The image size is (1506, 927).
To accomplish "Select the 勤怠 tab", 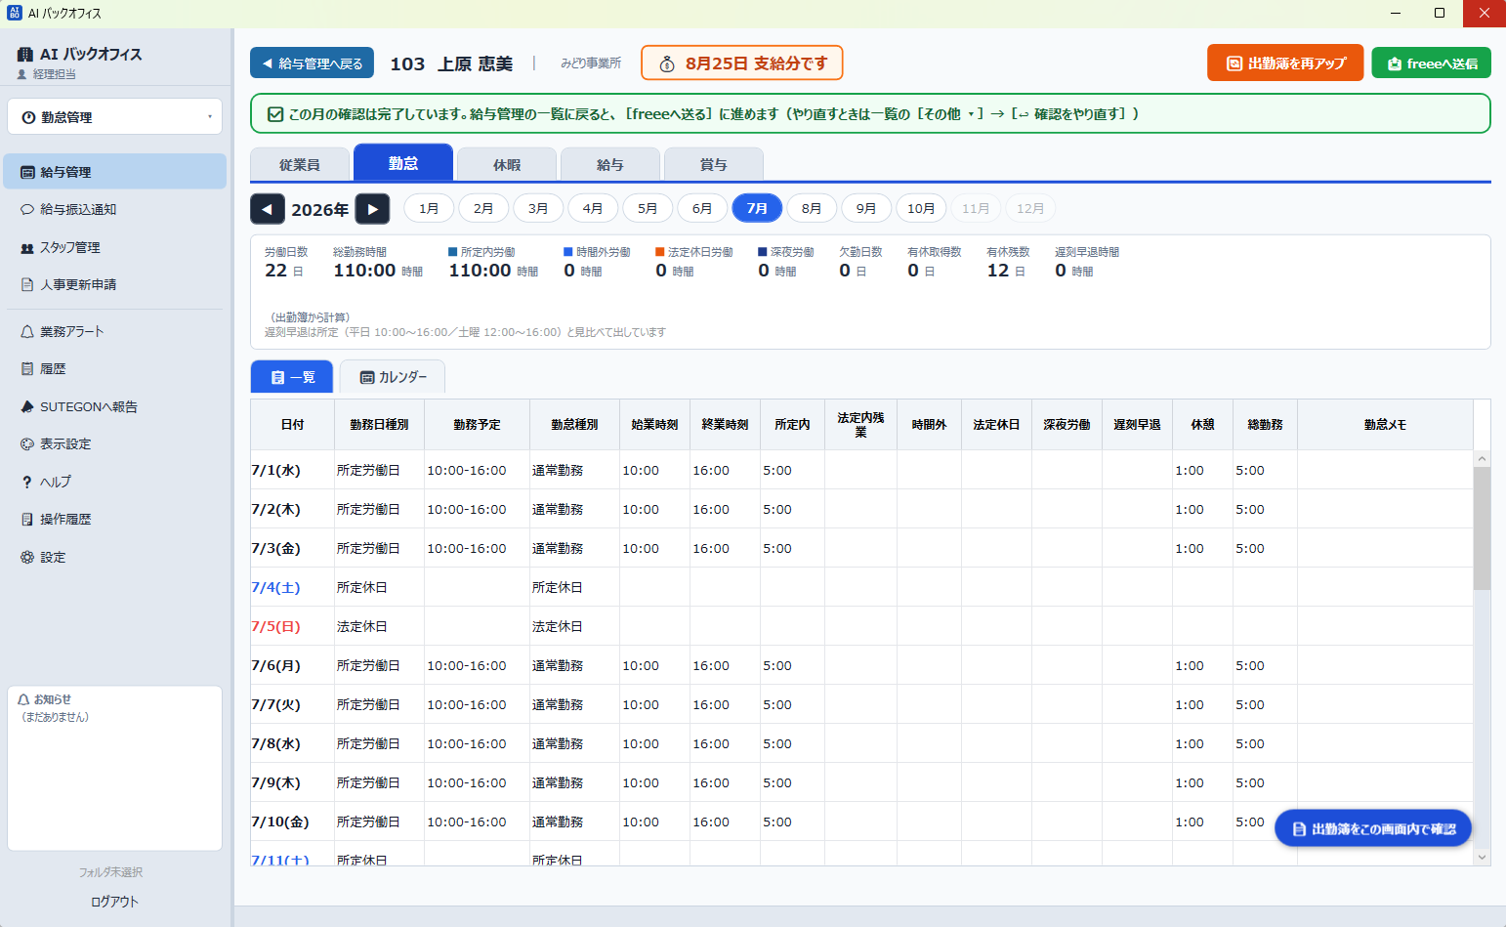I will coord(403,162).
